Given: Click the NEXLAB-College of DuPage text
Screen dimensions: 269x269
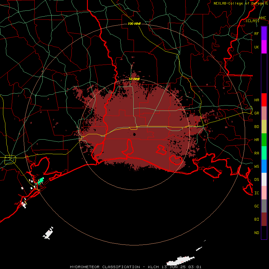Looking at the screenshot, I should (239, 3).
